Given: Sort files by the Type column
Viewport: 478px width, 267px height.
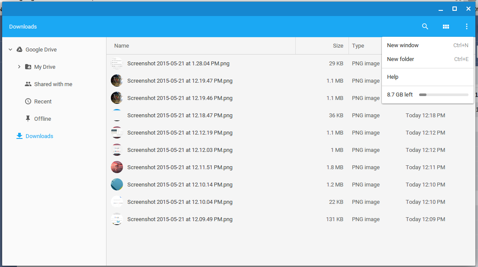Looking at the screenshot, I should tap(358, 46).
